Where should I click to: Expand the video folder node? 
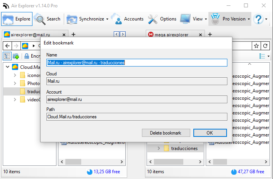click(15, 100)
